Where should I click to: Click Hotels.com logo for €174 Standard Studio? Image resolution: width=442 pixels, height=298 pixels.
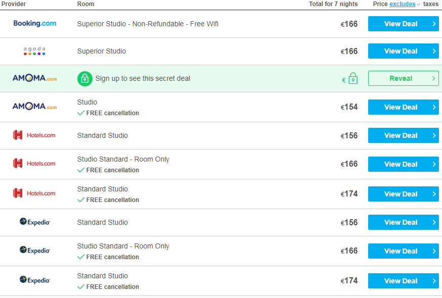pos(34,193)
